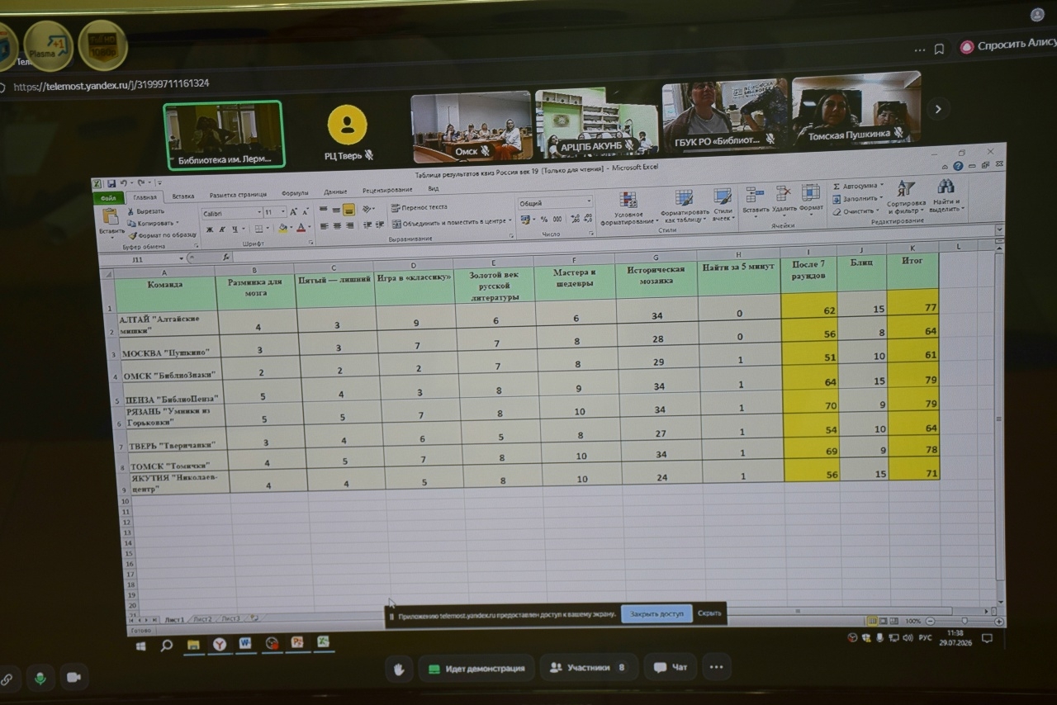Viewport: 1057px width, 705px height.
Task: Switch to the Рецензирование ribbon tab
Action: tap(386, 190)
